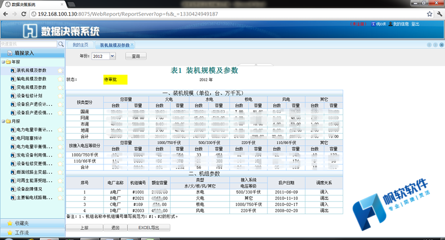Click the 2012 year input field
This screenshot has width=445, height=240.
(x=101, y=56)
